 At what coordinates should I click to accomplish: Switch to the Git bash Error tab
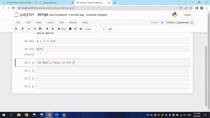pos(20,3)
